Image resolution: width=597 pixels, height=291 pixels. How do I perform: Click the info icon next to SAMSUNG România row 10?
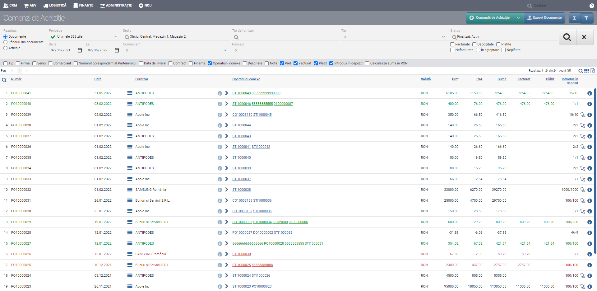tap(220, 190)
